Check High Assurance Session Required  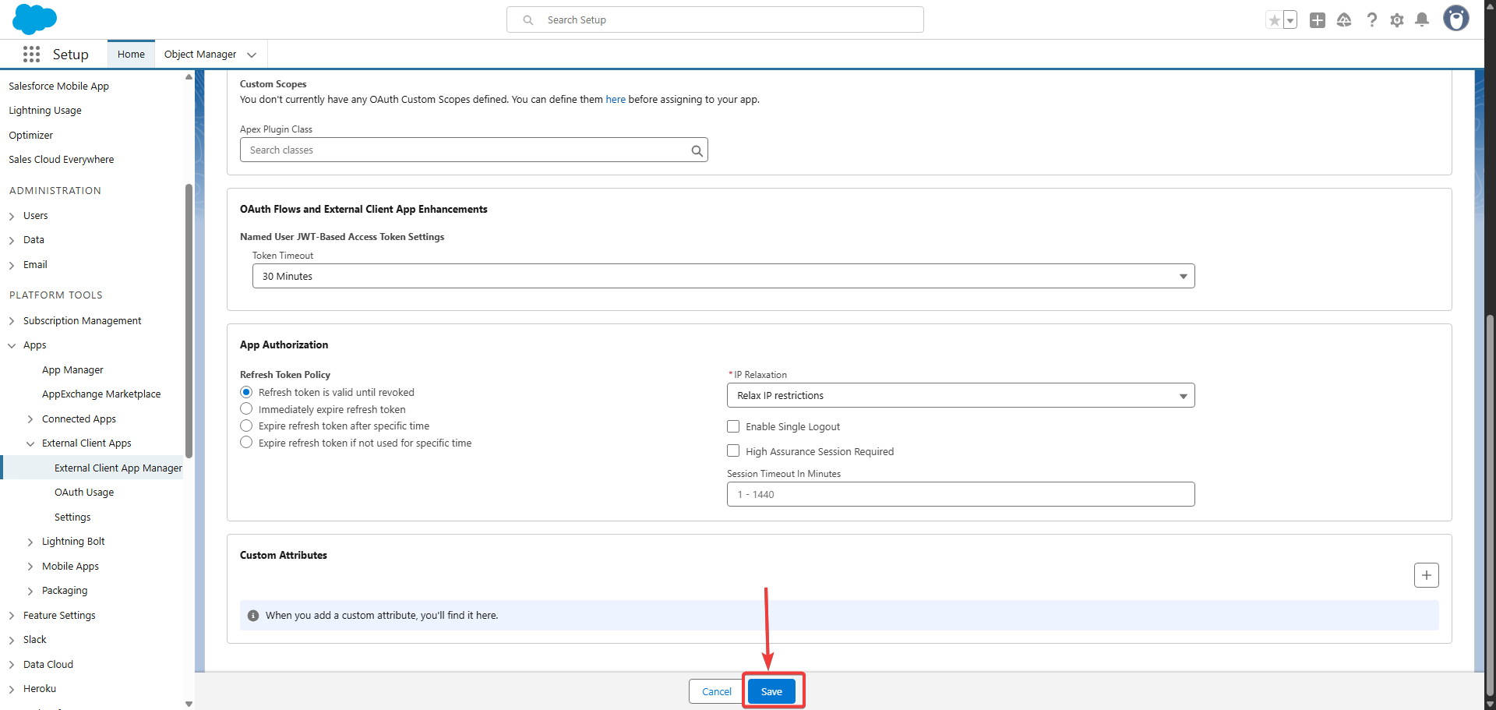click(733, 450)
